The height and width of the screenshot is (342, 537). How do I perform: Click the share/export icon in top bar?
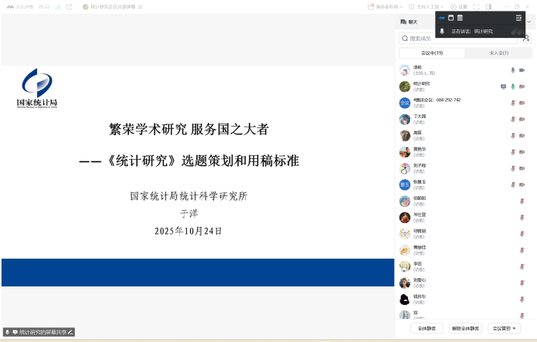tap(70, 6)
